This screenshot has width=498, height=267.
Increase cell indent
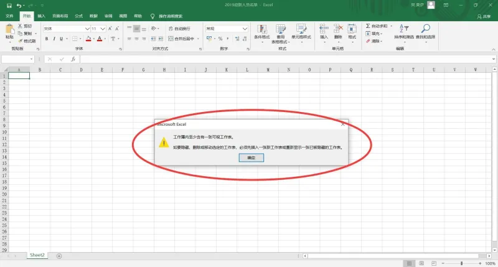161,39
